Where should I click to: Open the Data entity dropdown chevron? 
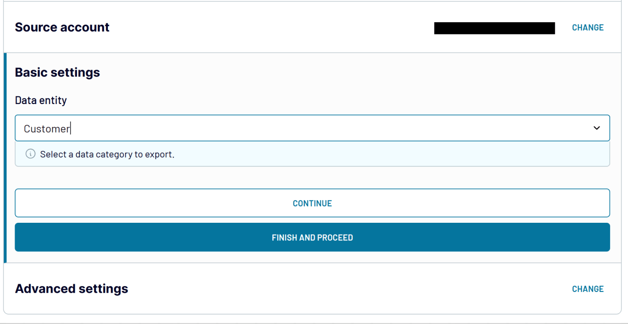597,128
